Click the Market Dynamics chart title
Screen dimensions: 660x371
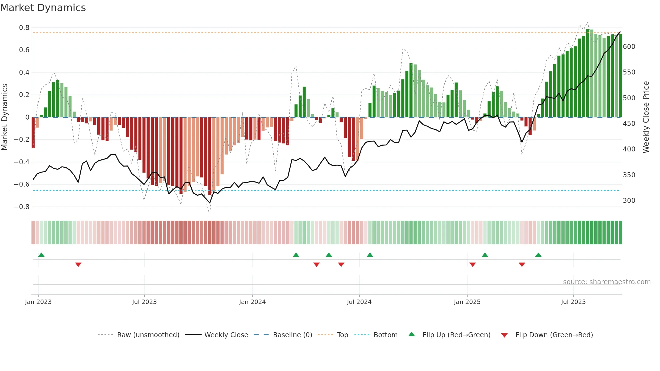coord(43,8)
